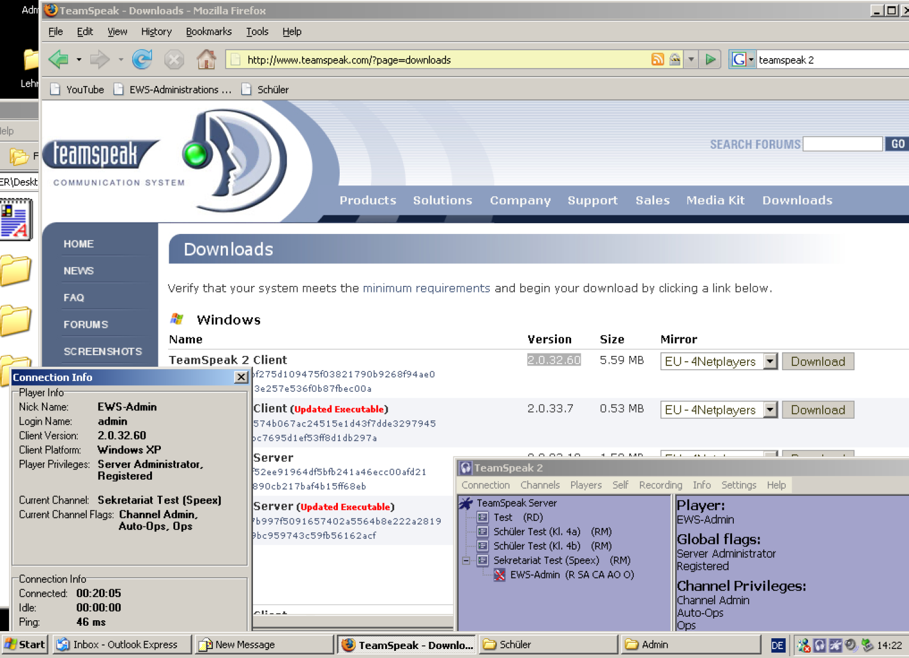Go to FAQ in the sidebar
Viewport: 909px width, 658px height.
pos(74,298)
